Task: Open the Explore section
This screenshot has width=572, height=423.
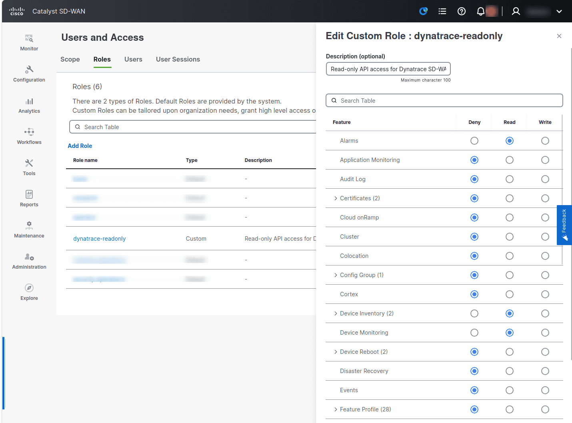Action: [x=29, y=293]
